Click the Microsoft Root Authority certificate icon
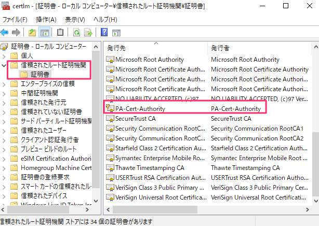The width and height of the screenshot is (319, 226). 110,60
